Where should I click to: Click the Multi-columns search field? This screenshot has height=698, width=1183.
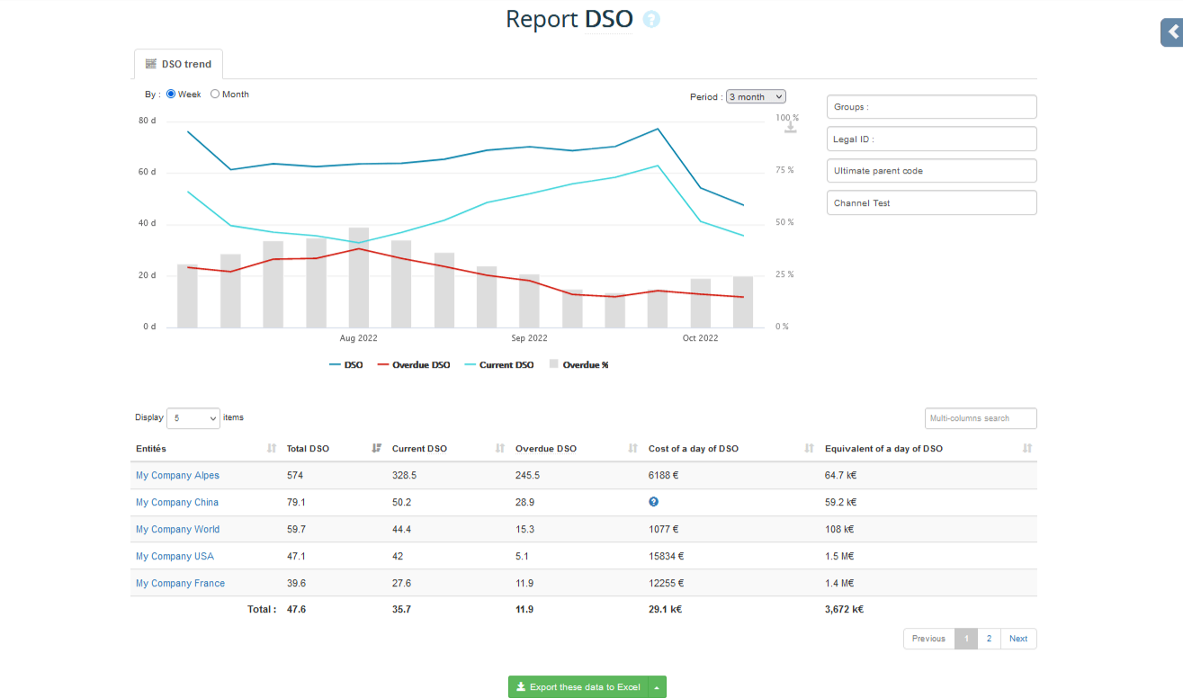(981, 418)
